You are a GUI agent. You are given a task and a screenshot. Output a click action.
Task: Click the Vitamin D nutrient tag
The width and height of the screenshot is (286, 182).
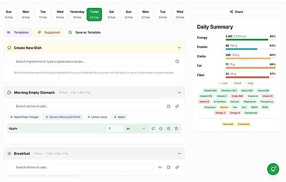click(267, 96)
